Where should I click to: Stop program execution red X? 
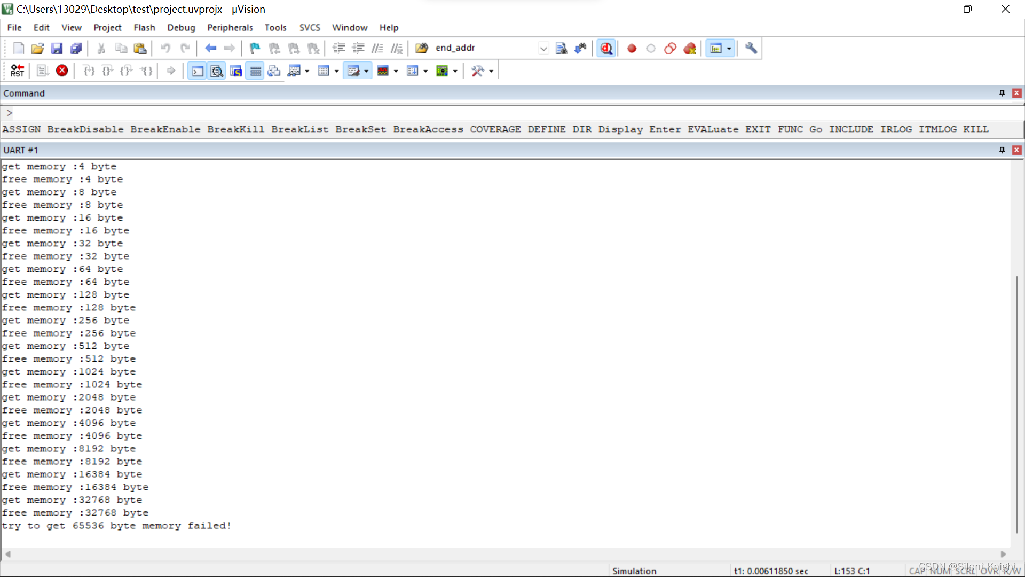(62, 71)
